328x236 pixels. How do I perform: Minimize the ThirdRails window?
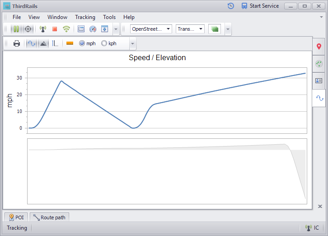pos(291,6)
